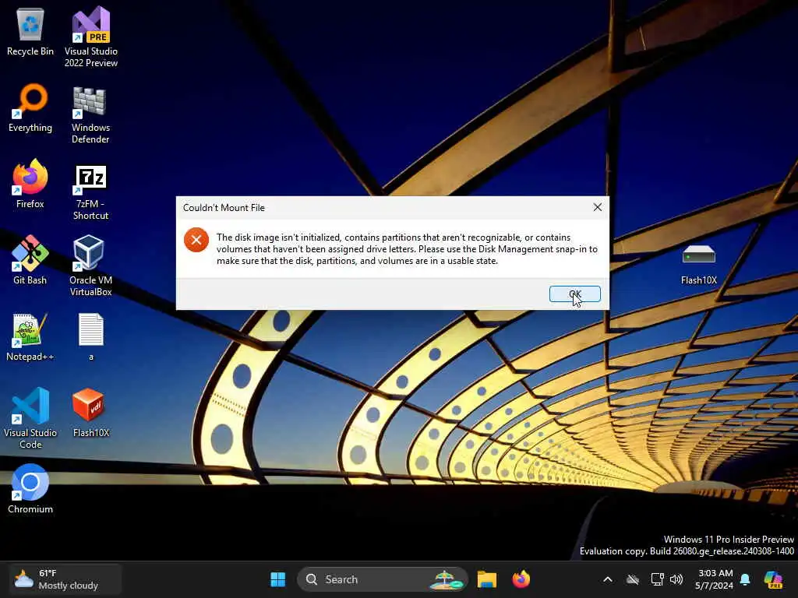This screenshot has height=598, width=798.
Task: Show hidden system tray icons
Action: (608, 579)
